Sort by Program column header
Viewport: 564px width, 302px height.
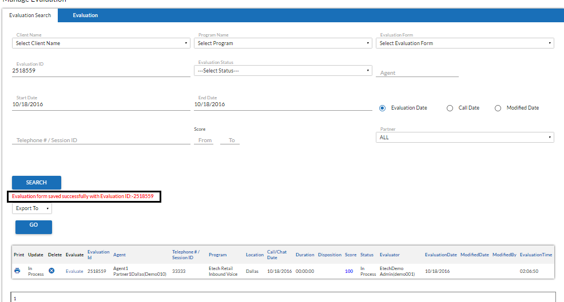coord(217,255)
